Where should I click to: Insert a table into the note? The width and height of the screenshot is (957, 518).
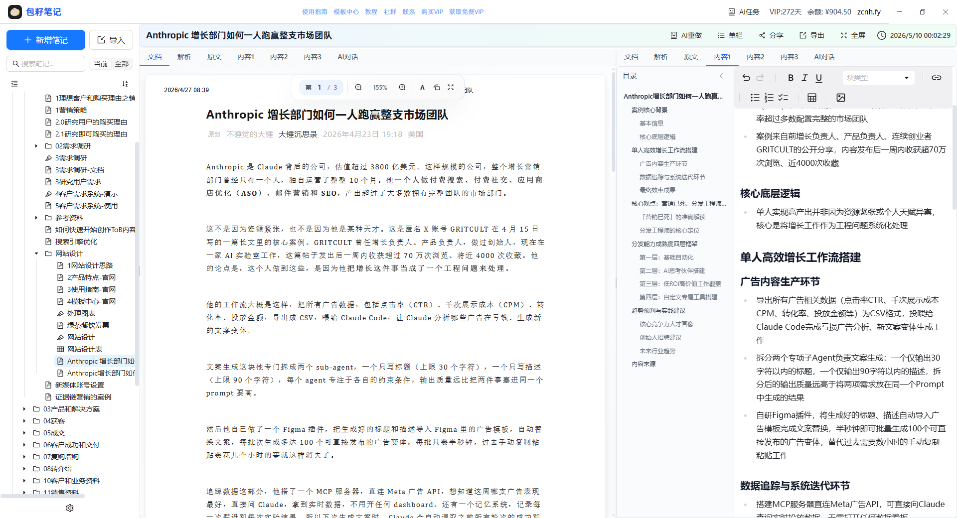pos(812,98)
